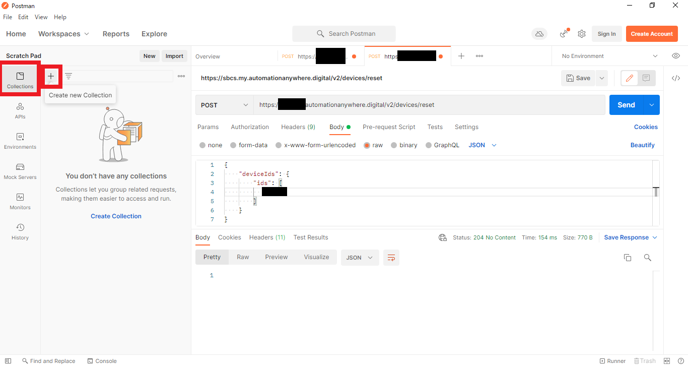Screen dimensions: 688x367
Task: Click the Search Postman field
Action: 344,34
